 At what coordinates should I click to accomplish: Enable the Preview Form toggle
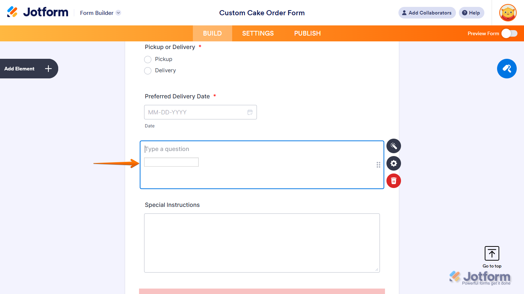pyautogui.click(x=509, y=33)
